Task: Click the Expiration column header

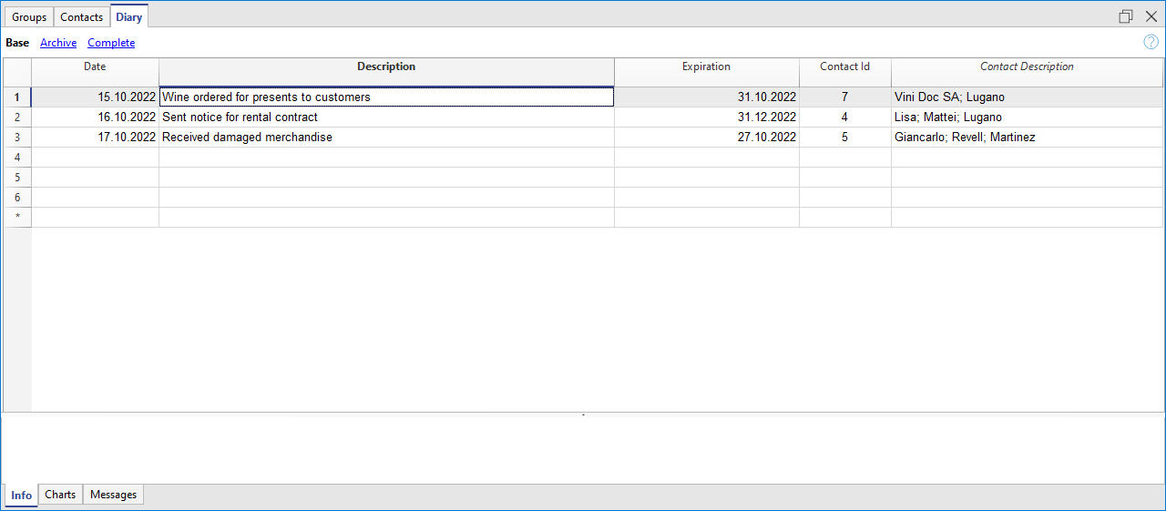Action: [706, 66]
